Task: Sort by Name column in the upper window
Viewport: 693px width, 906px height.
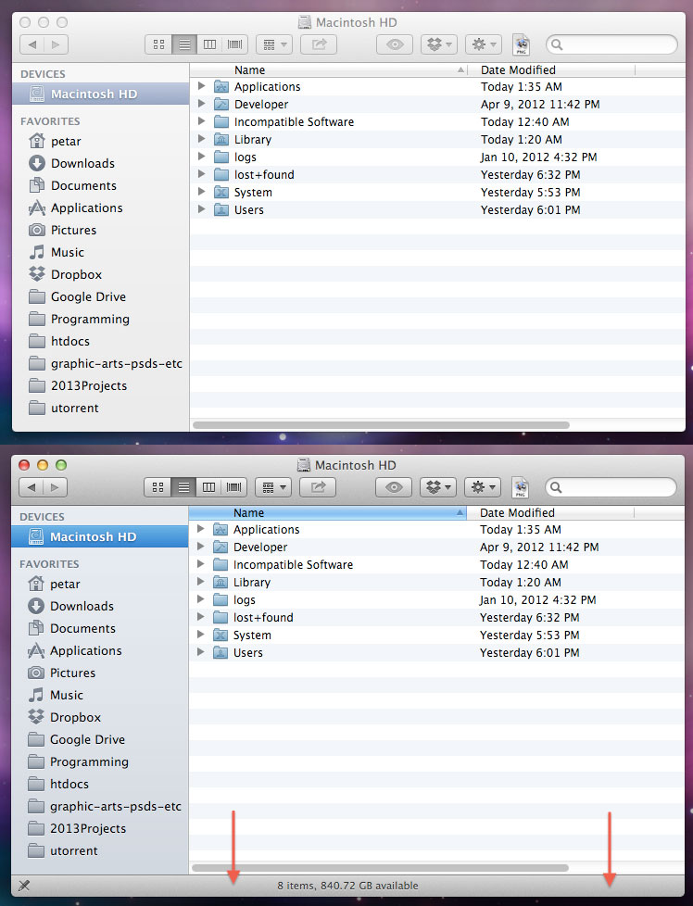Action: 329,69
